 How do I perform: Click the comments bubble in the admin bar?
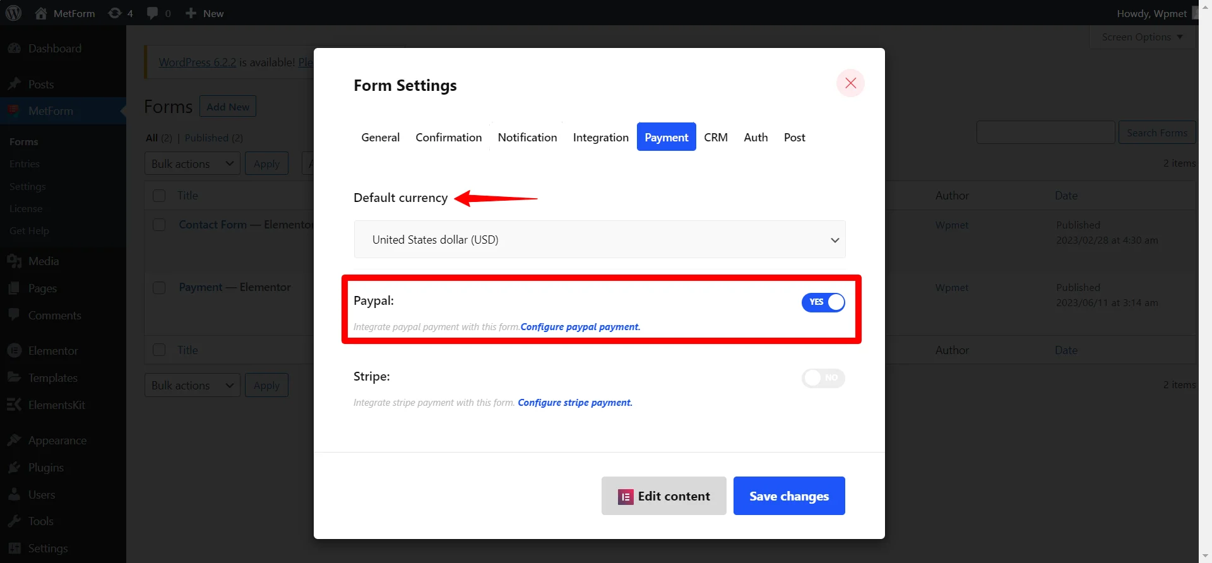pos(153,13)
